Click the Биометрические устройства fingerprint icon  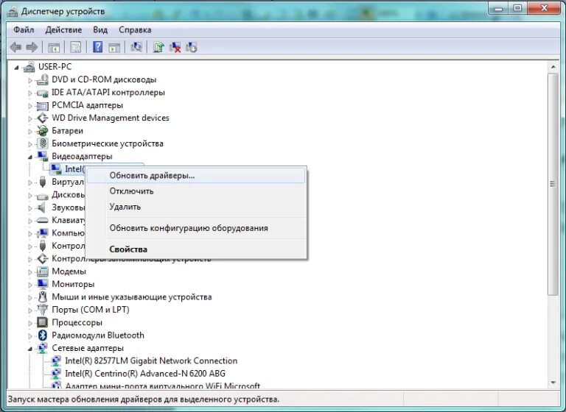[x=43, y=143]
